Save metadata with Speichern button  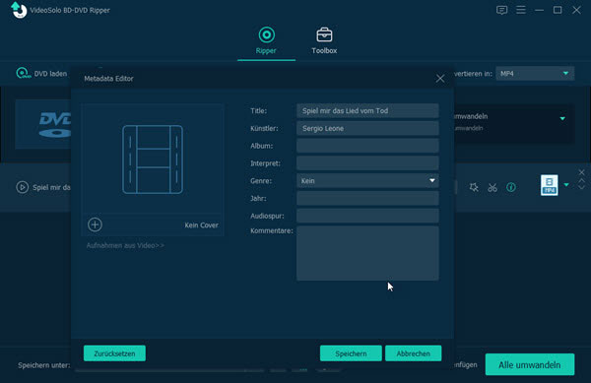[x=351, y=353]
